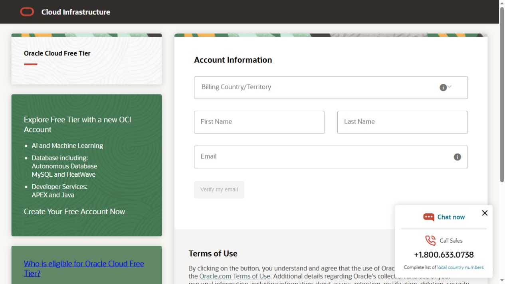Screen dimensions: 505x284
Task: Expand the Billing Country/Territory dropdown chevron
Action: pyautogui.click(x=450, y=87)
